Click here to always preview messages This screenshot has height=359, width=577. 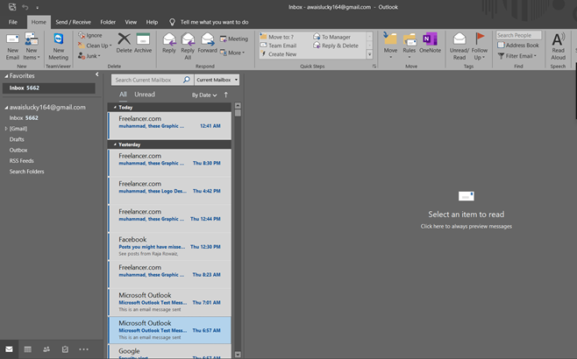[467, 227]
